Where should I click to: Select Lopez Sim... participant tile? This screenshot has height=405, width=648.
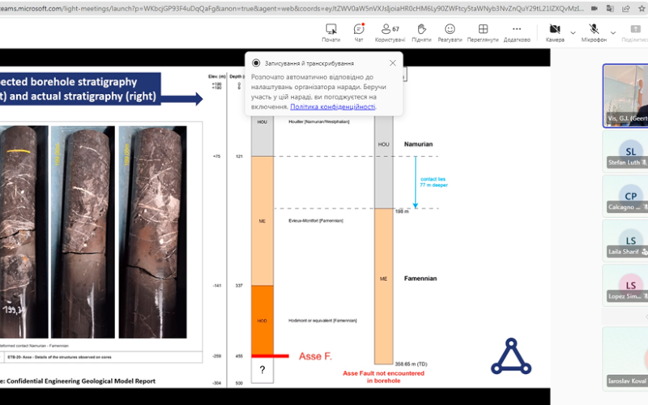[625, 286]
